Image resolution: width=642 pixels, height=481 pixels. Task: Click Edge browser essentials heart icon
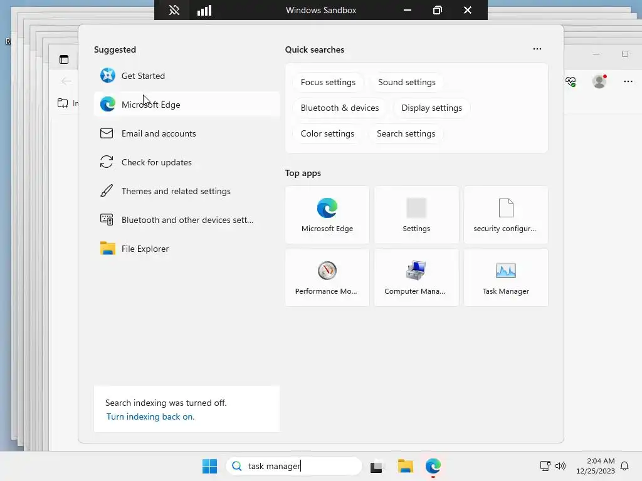[571, 81]
